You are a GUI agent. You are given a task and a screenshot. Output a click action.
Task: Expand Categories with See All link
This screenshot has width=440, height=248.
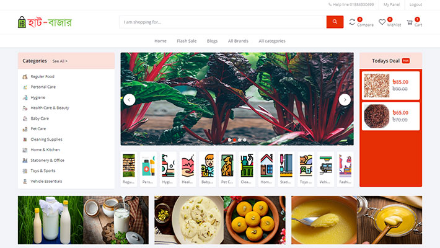59,61
